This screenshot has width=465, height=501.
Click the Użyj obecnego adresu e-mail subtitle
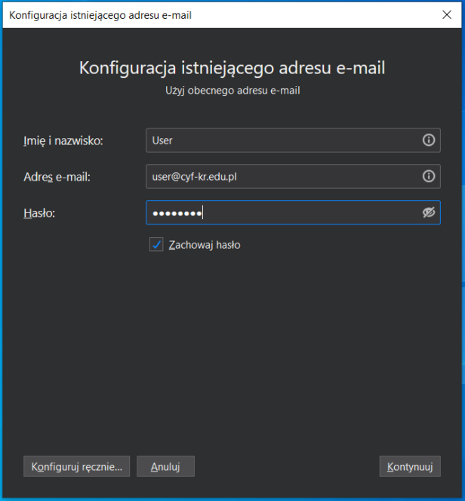(x=232, y=91)
